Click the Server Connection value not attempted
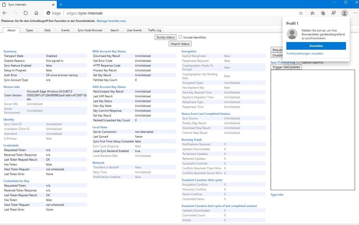The image size is (359, 225). [x=144, y=132]
